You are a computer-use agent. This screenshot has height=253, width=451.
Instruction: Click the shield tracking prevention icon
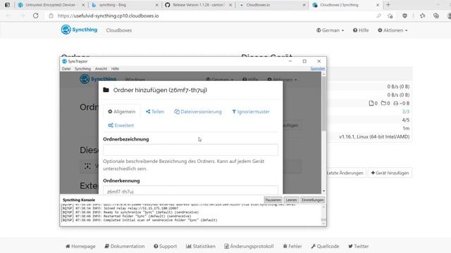tap(404, 15)
